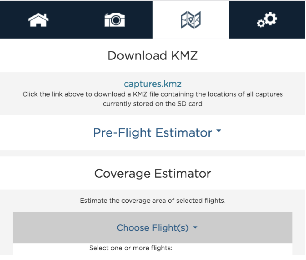Click the 'currently stored on the SD card' text
The width and height of the screenshot is (306, 260).
(x=153, y=104)
